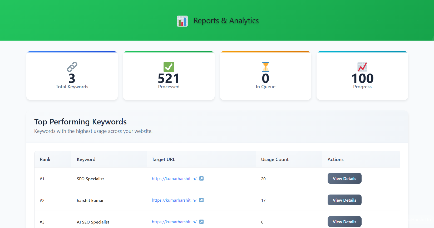View Details for SEO Specialist keyword

pos(344,178)
